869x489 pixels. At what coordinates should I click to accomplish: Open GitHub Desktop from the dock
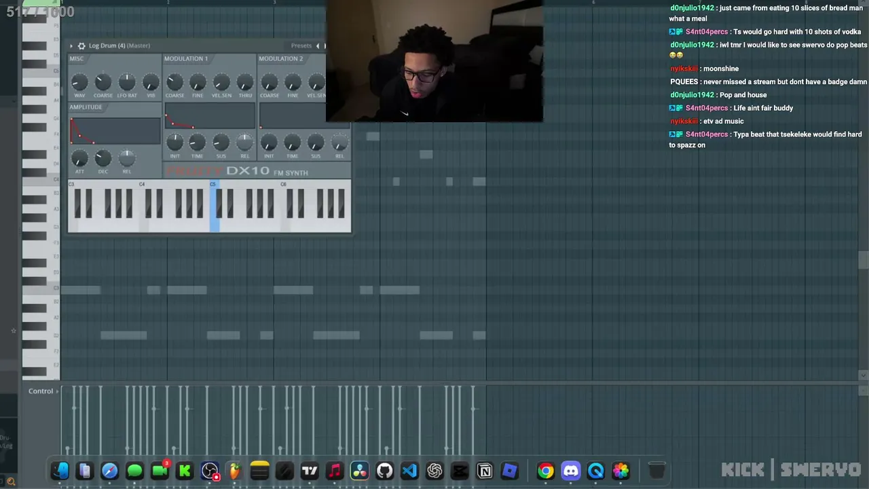[x=385, y=471]
